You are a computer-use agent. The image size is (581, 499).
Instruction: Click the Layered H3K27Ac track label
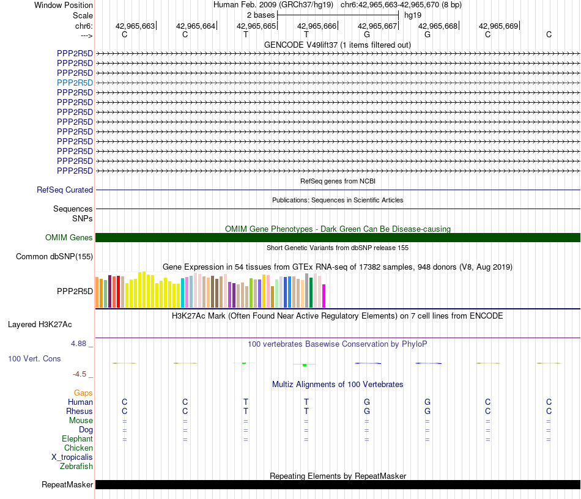[40, 325]
